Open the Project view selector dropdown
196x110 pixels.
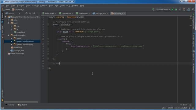pyautogui.click(x=13, y=13)
